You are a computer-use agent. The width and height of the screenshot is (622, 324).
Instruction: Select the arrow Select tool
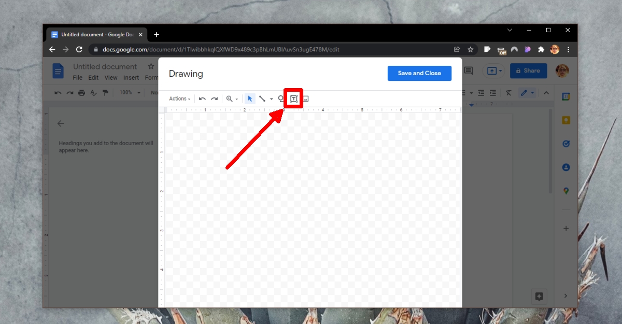pos(250,98)
